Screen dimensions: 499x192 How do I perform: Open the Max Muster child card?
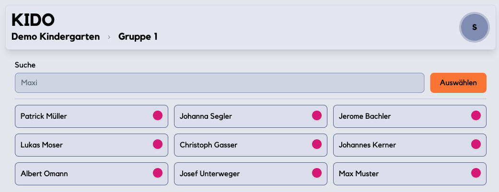click(x=398, y=173)
